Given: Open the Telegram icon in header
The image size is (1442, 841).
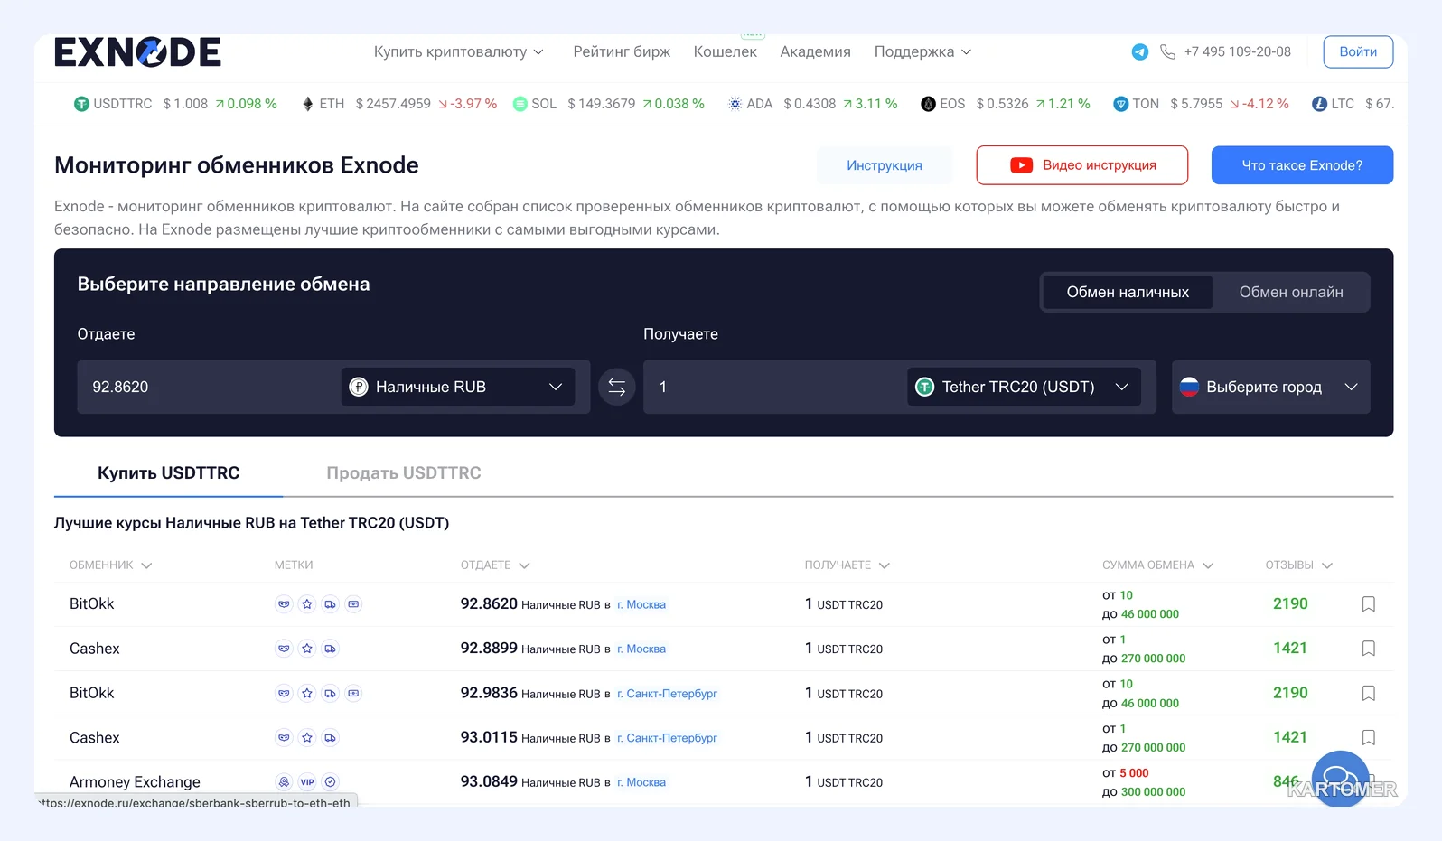Looking at the screenshot, I should (1140, 52).
